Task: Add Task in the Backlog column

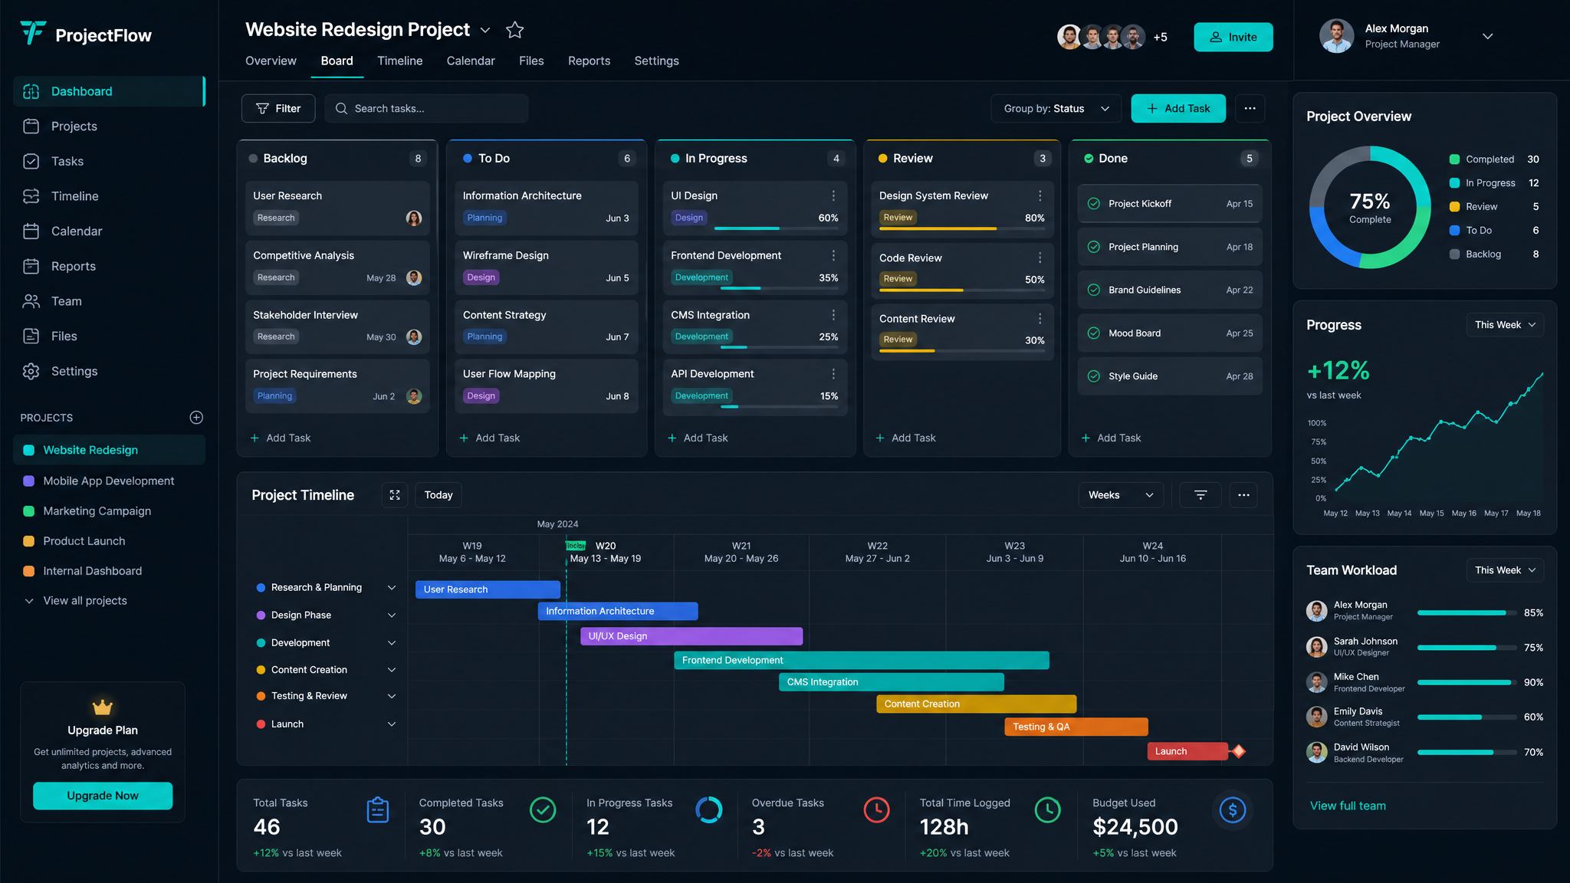Action: [281, 438]
